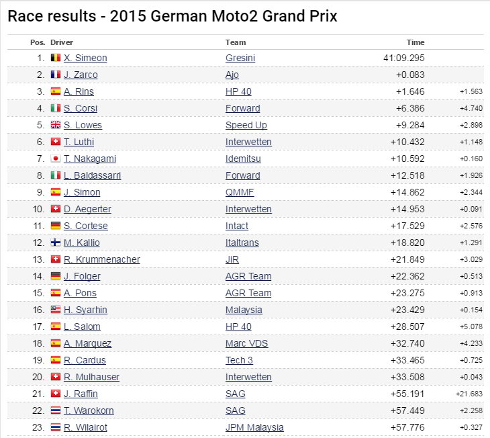The image size is (490, 438).
Task: Click the British flag beside S. Lowes
Action: pos(56,126)
